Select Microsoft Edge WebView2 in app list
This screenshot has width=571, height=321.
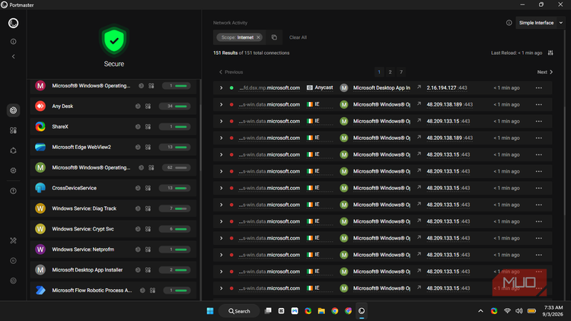[113, 147]
